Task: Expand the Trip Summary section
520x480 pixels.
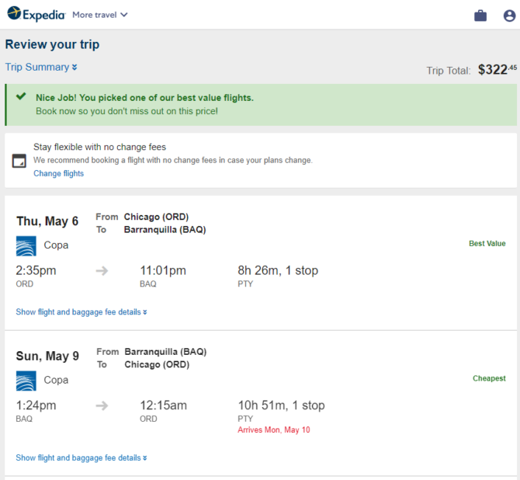Action: (41, 67)
